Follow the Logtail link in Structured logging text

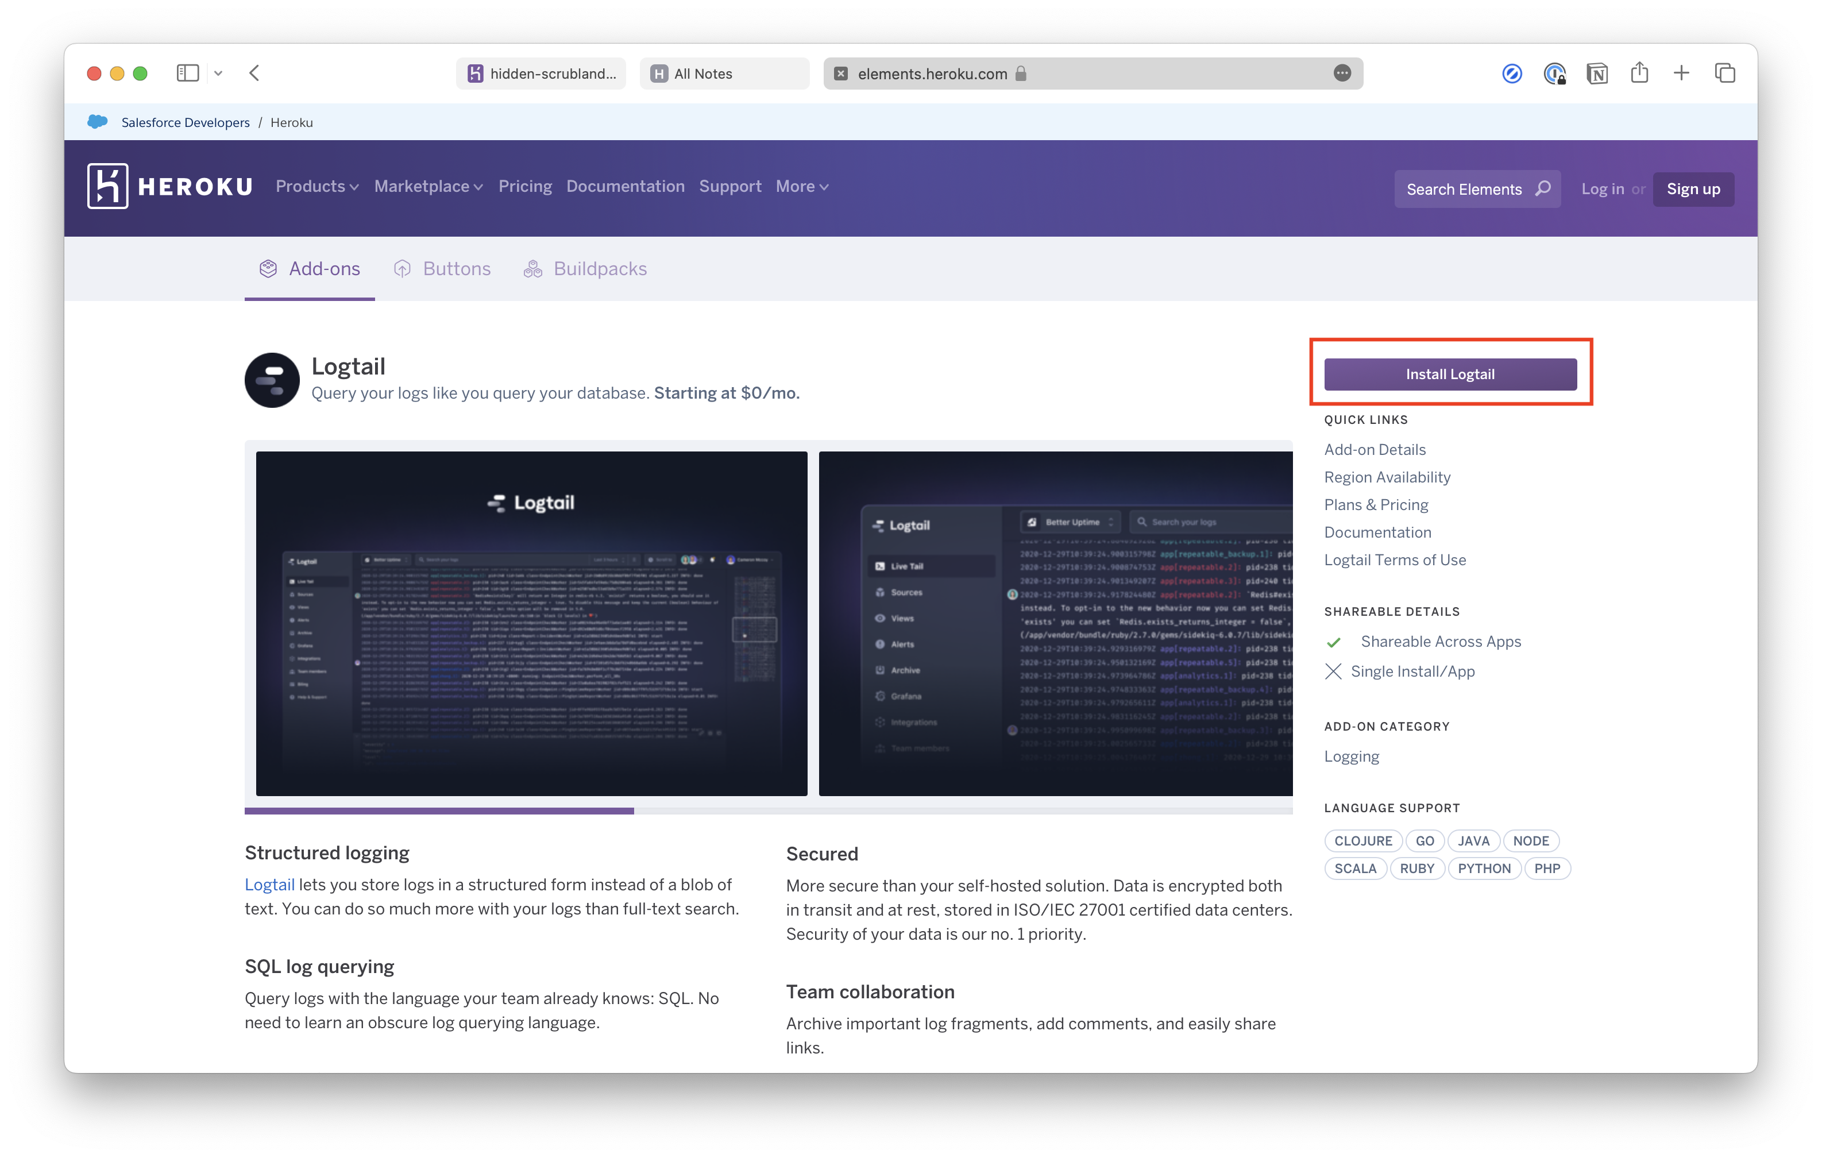[x=269, y=884]
